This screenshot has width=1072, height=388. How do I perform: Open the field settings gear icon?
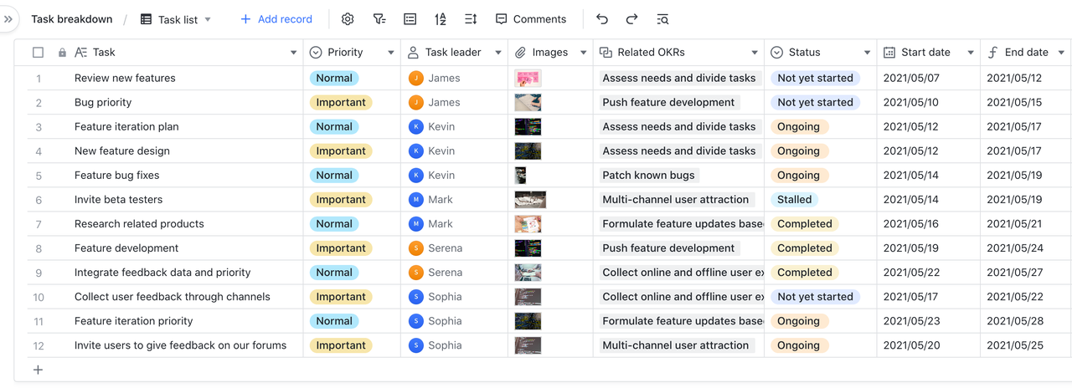(348, 19)
